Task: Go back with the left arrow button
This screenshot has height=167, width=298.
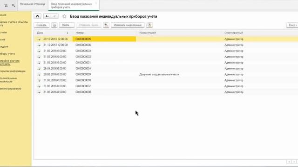Action: click(47, 16)
